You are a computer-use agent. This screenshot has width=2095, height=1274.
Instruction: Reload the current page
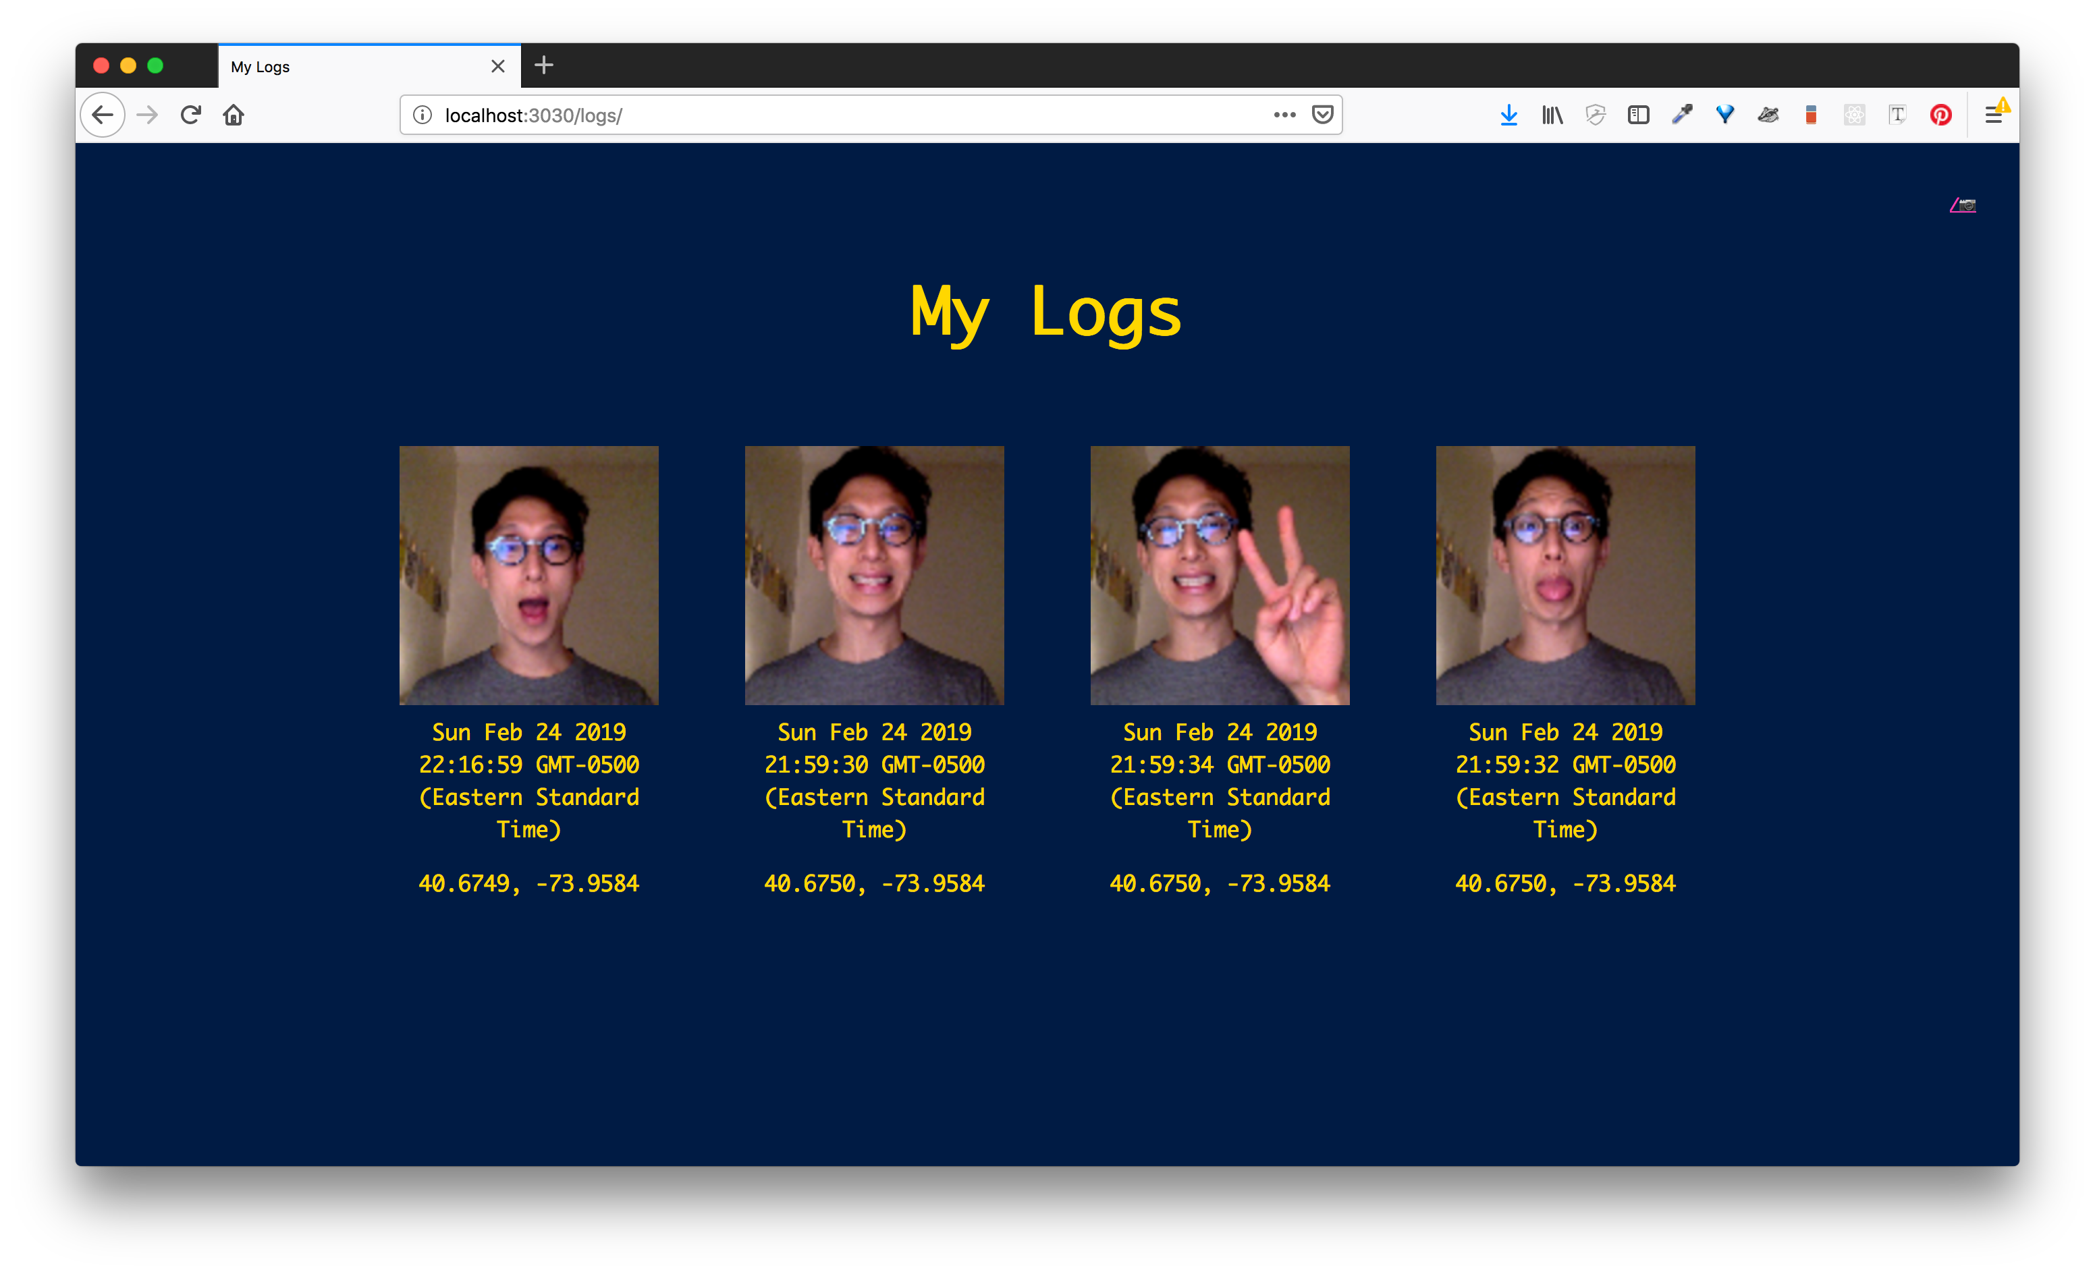tap(190, 115)
